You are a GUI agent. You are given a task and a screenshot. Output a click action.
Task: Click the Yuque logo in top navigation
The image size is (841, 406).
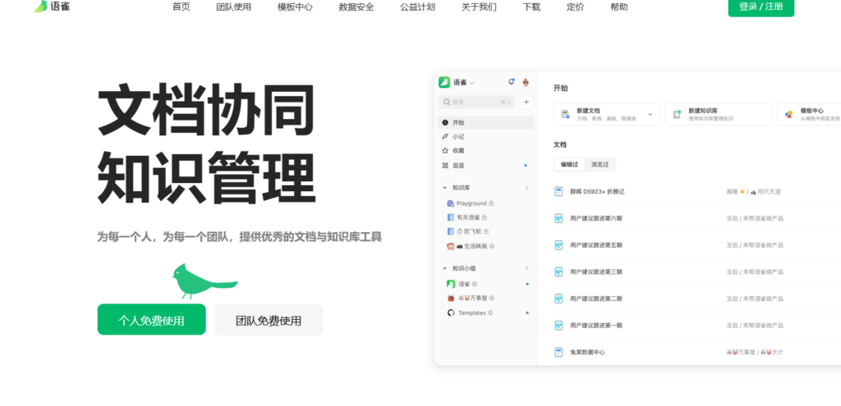pyautogui.click(x=52, y=7)
